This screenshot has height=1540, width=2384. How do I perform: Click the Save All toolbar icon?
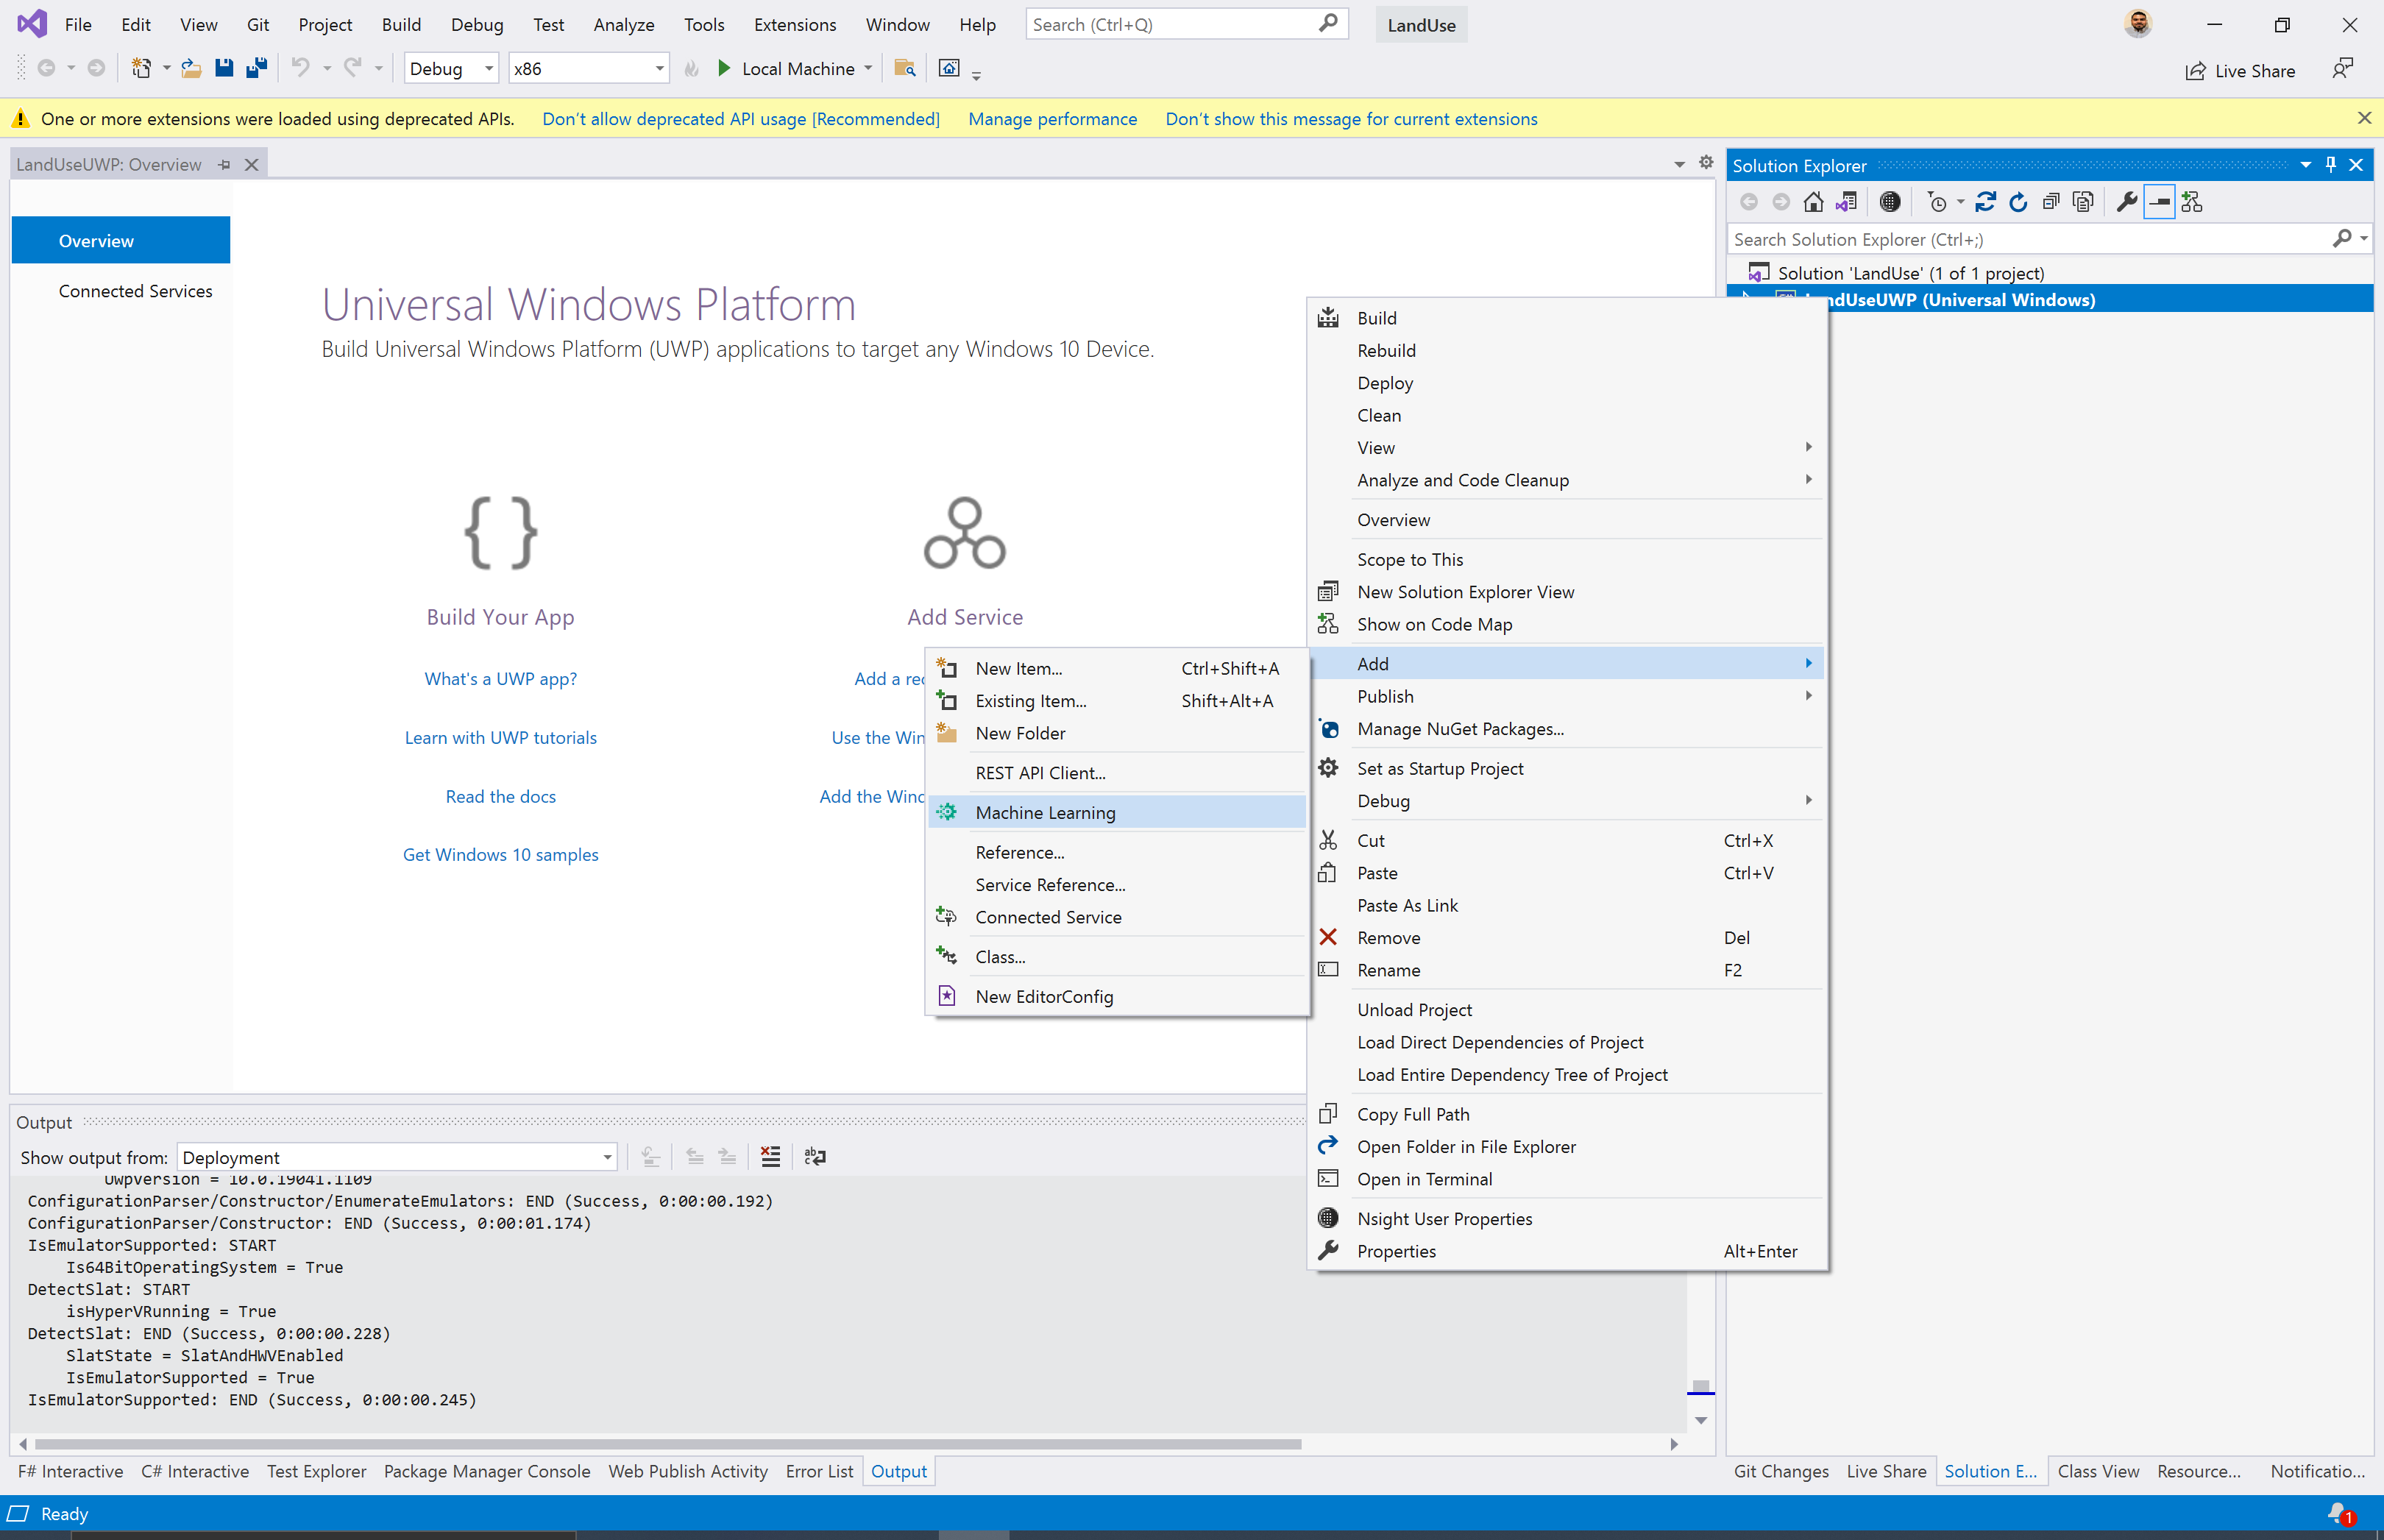[255, 68]
